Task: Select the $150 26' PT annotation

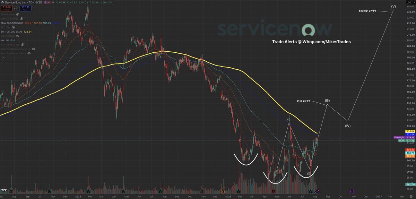Action: point(303,101)
